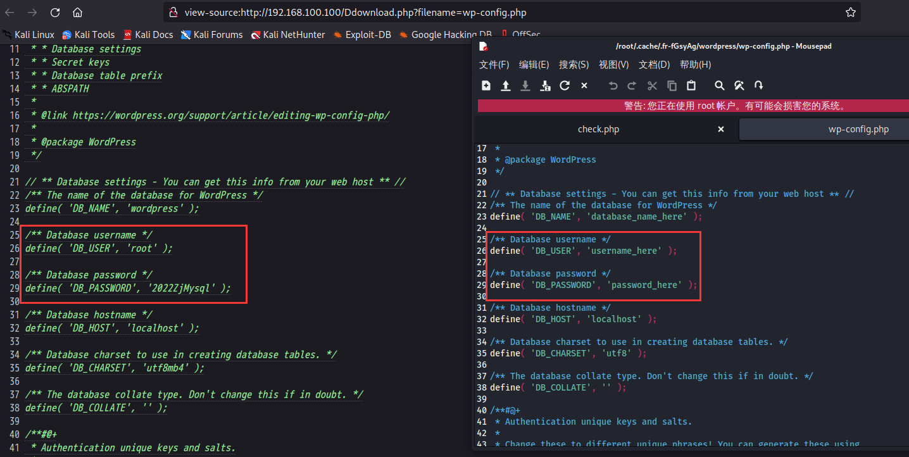Open the 帮助(H) menu
This screenshot has width=909, height=457.
(696, 65)
